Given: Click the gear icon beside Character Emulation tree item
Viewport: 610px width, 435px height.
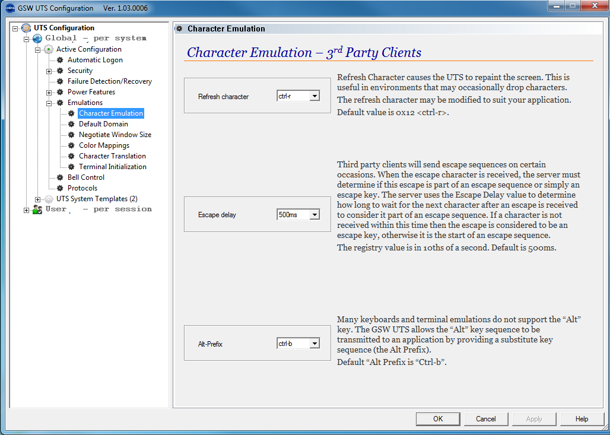Looking at the screenshot, I should [x=71, y=113].
